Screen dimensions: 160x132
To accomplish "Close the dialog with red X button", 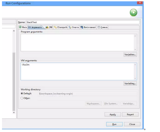I will click(x=140, y=3).
